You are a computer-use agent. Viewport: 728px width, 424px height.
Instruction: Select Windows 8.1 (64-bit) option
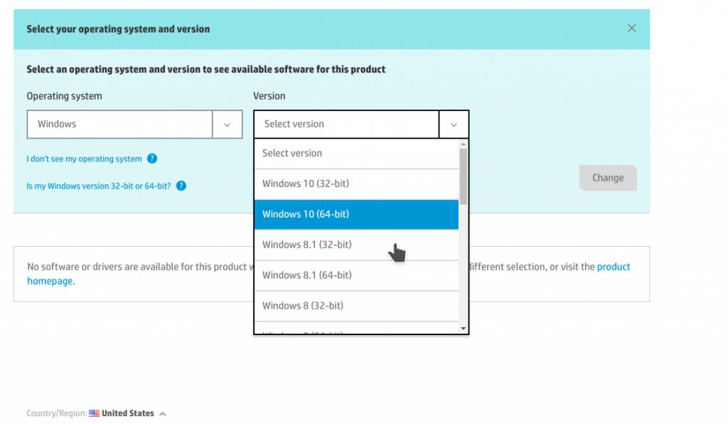click(x=355, y=275)
